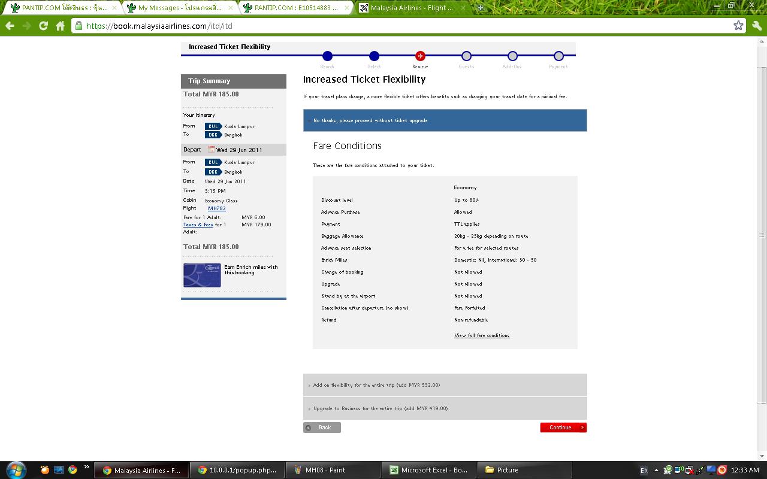The image size is (767, 479).
Task: Expand Upgrade to Business for the entire trip
Action: point(445,408)
